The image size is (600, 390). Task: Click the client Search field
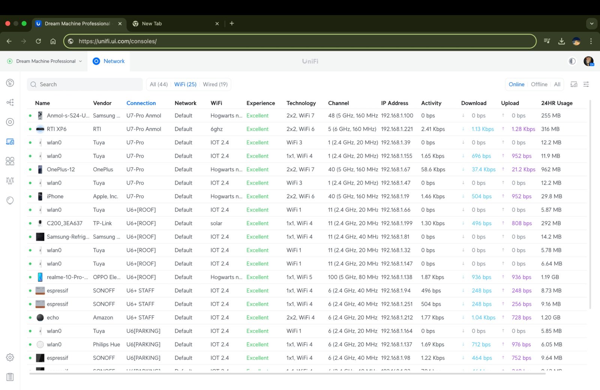(x=85, y=84)
